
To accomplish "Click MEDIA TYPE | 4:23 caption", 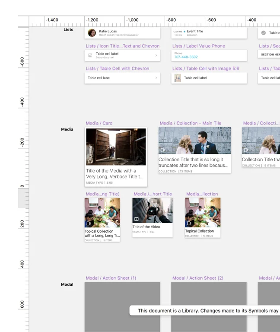I will point(143,232).
